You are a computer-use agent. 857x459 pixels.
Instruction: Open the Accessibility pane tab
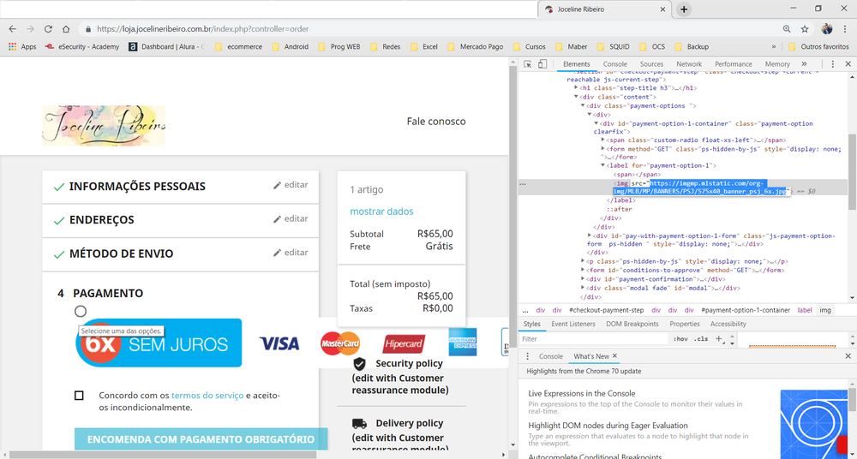[728, 324]
